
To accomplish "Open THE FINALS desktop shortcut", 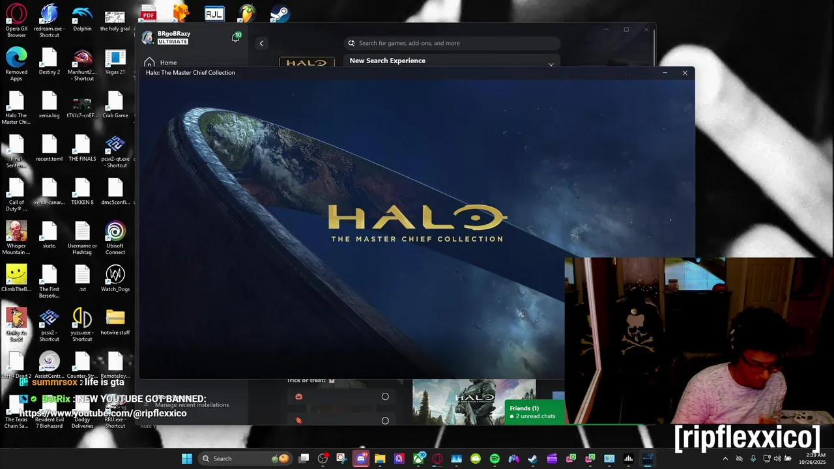I will [x=82, y=148].
